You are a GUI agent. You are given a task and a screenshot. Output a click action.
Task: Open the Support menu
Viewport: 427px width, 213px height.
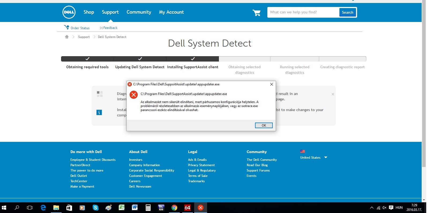click(110, 12)
